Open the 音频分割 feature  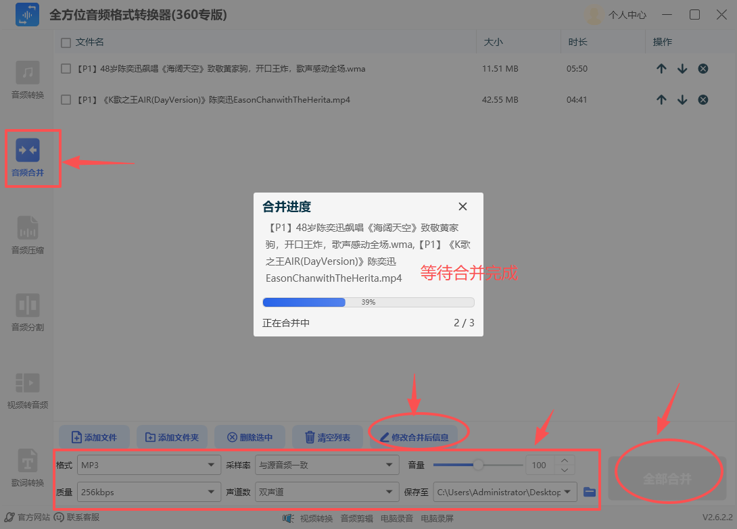click(27, 312)
